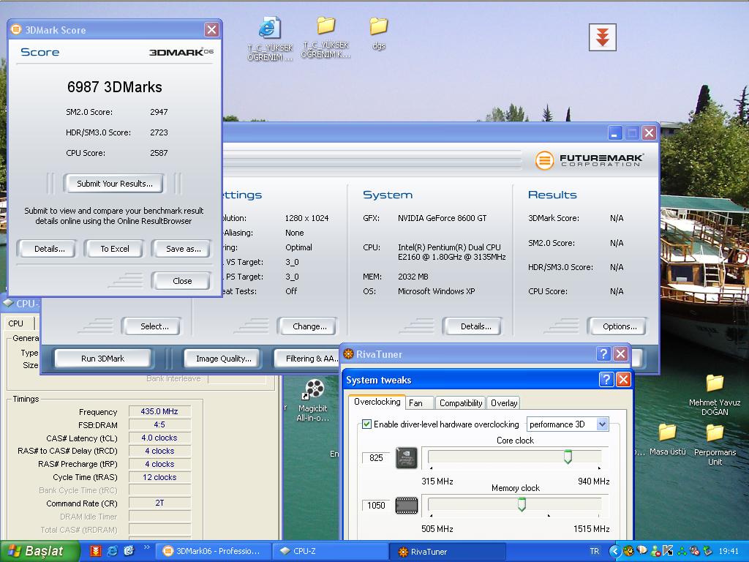Click the Memory clock slider handle
This screenshot has height=562, width=749.
click(522, 505)
